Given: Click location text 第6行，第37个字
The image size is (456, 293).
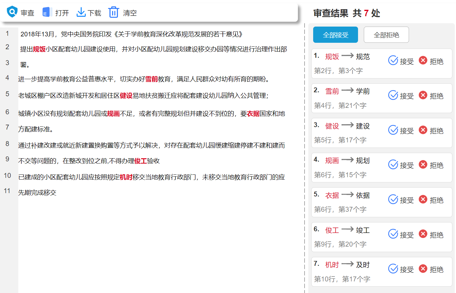Looking at the screenshot, I should [x=340, y=210].
